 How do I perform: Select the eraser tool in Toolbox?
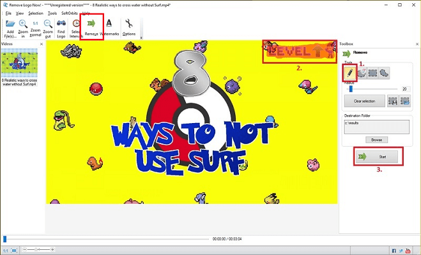(362, 73)
